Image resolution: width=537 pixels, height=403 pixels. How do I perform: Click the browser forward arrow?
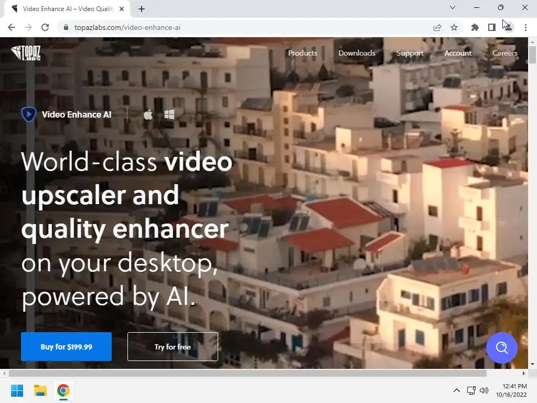tap(28, 27)
